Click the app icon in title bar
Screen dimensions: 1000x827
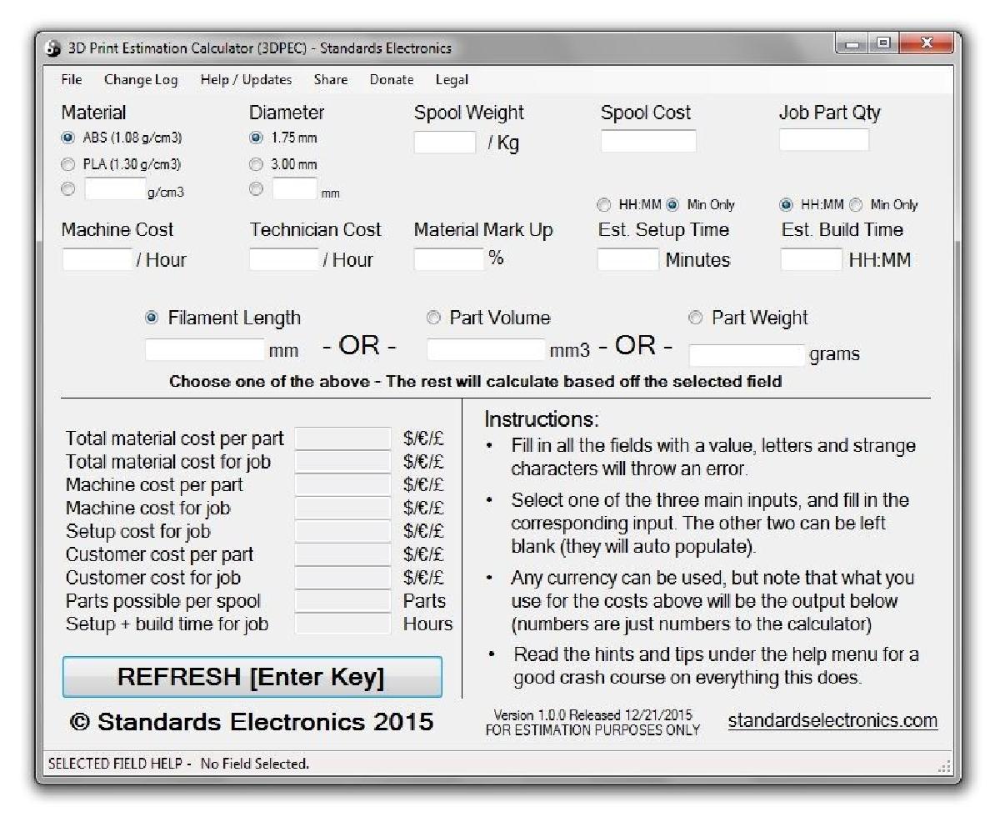(x=52, y=48)
